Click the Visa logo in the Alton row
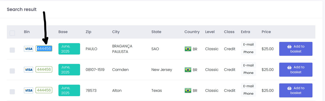This screenshot has width=325, height=101. pos(28,90)
